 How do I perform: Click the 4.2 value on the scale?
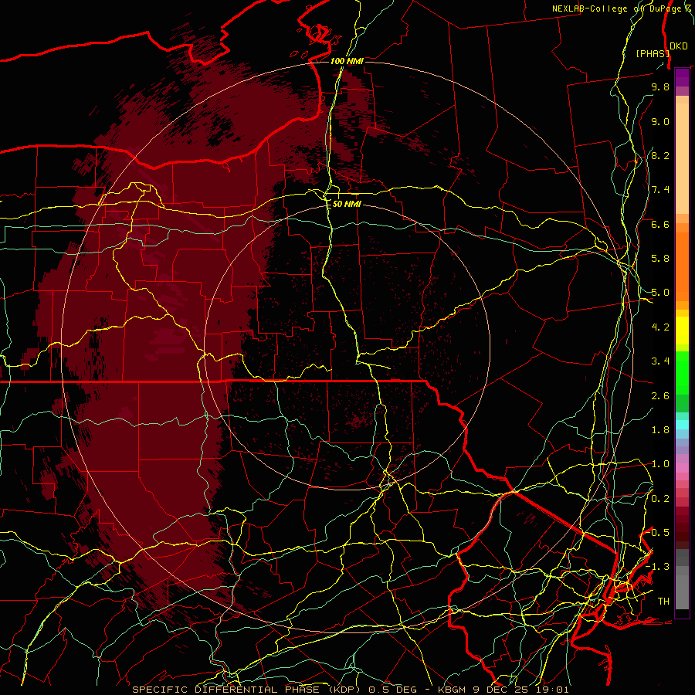click(660, 327)
